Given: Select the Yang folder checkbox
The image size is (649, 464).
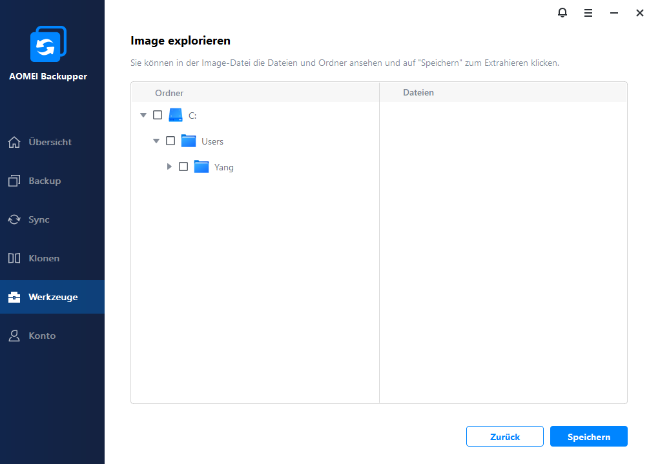Looking at the screenshot, I should (183, 167).
